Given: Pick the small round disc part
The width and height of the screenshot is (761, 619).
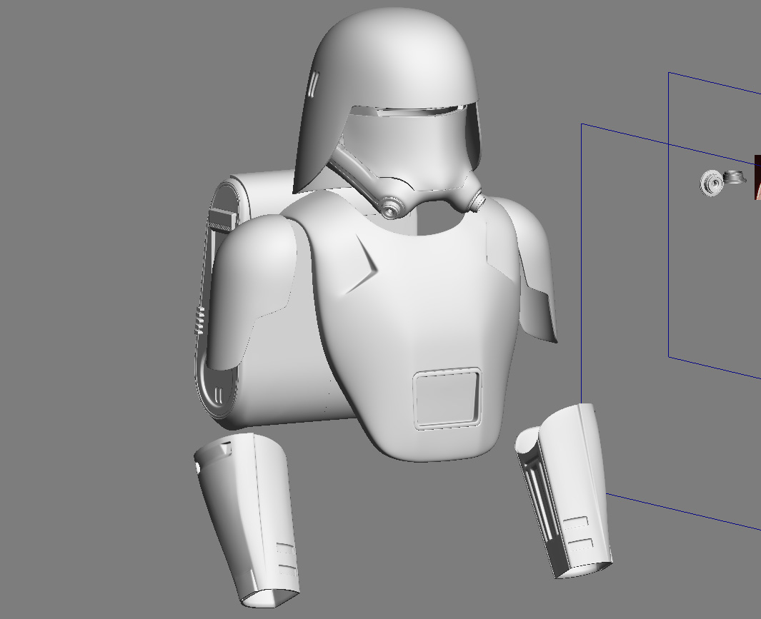Looking at the screenshot, I should [x=711, y=183].
